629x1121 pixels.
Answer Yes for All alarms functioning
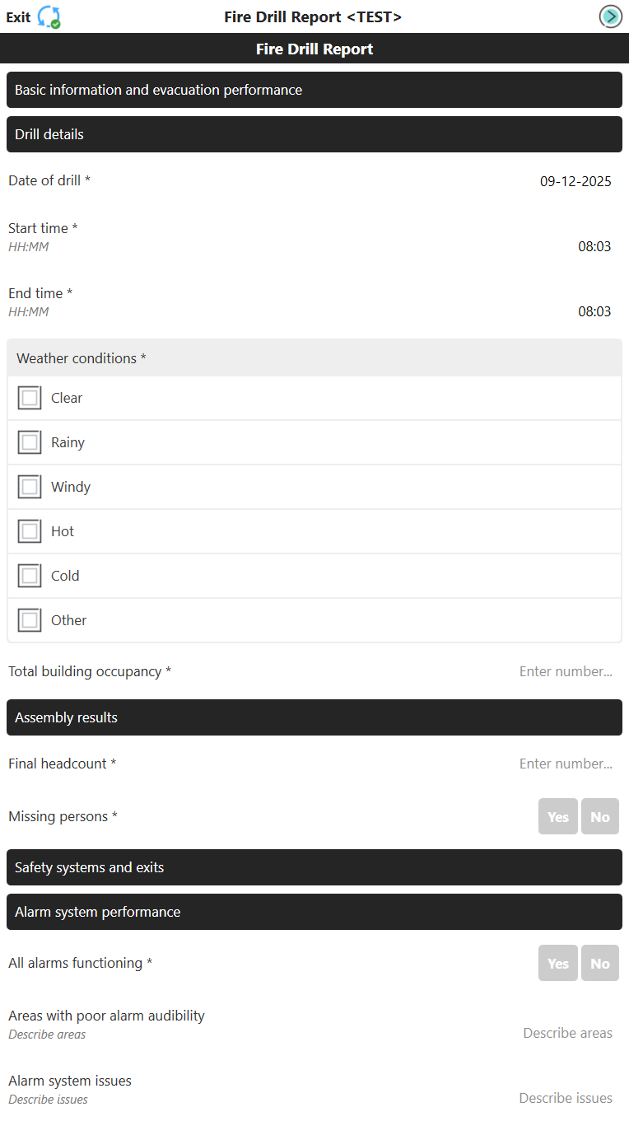point(557,962)
